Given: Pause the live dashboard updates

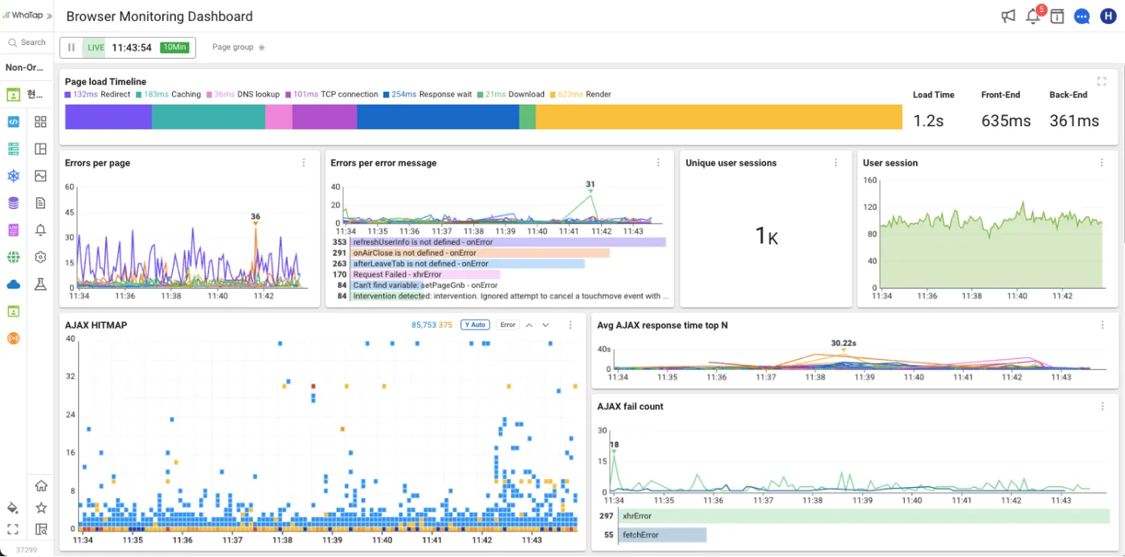Looking at the screenshot, I should click(72, 47).
